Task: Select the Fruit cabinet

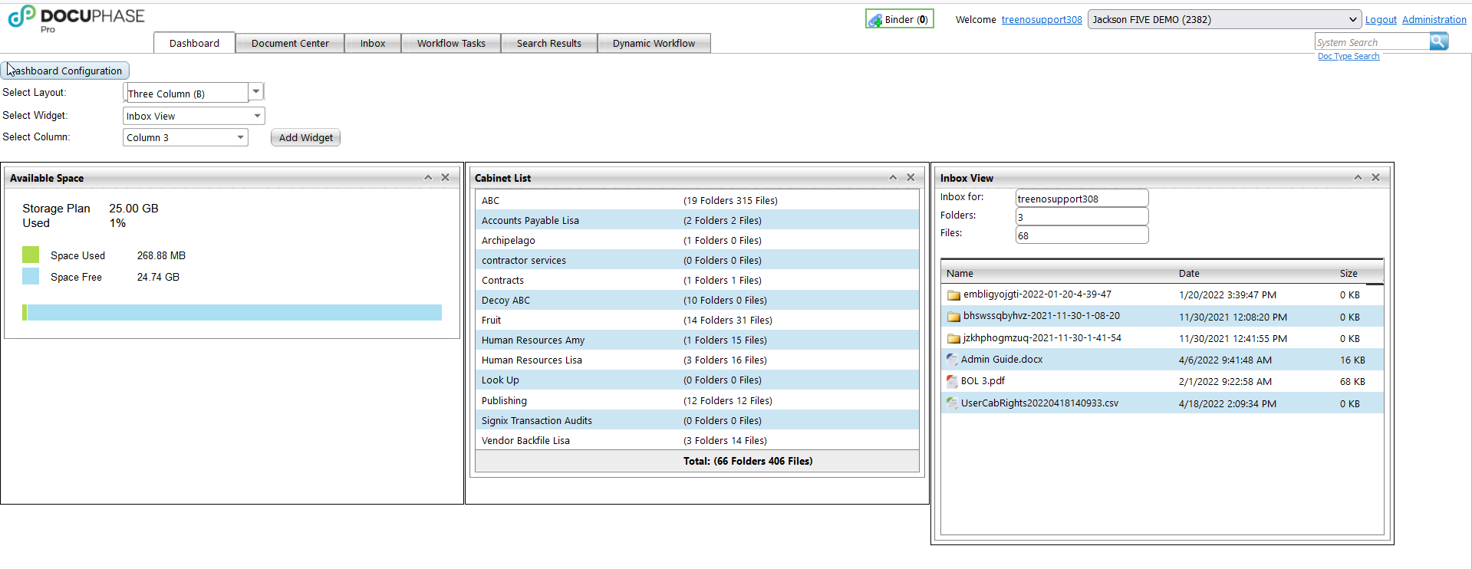Action: coord(491,320)
